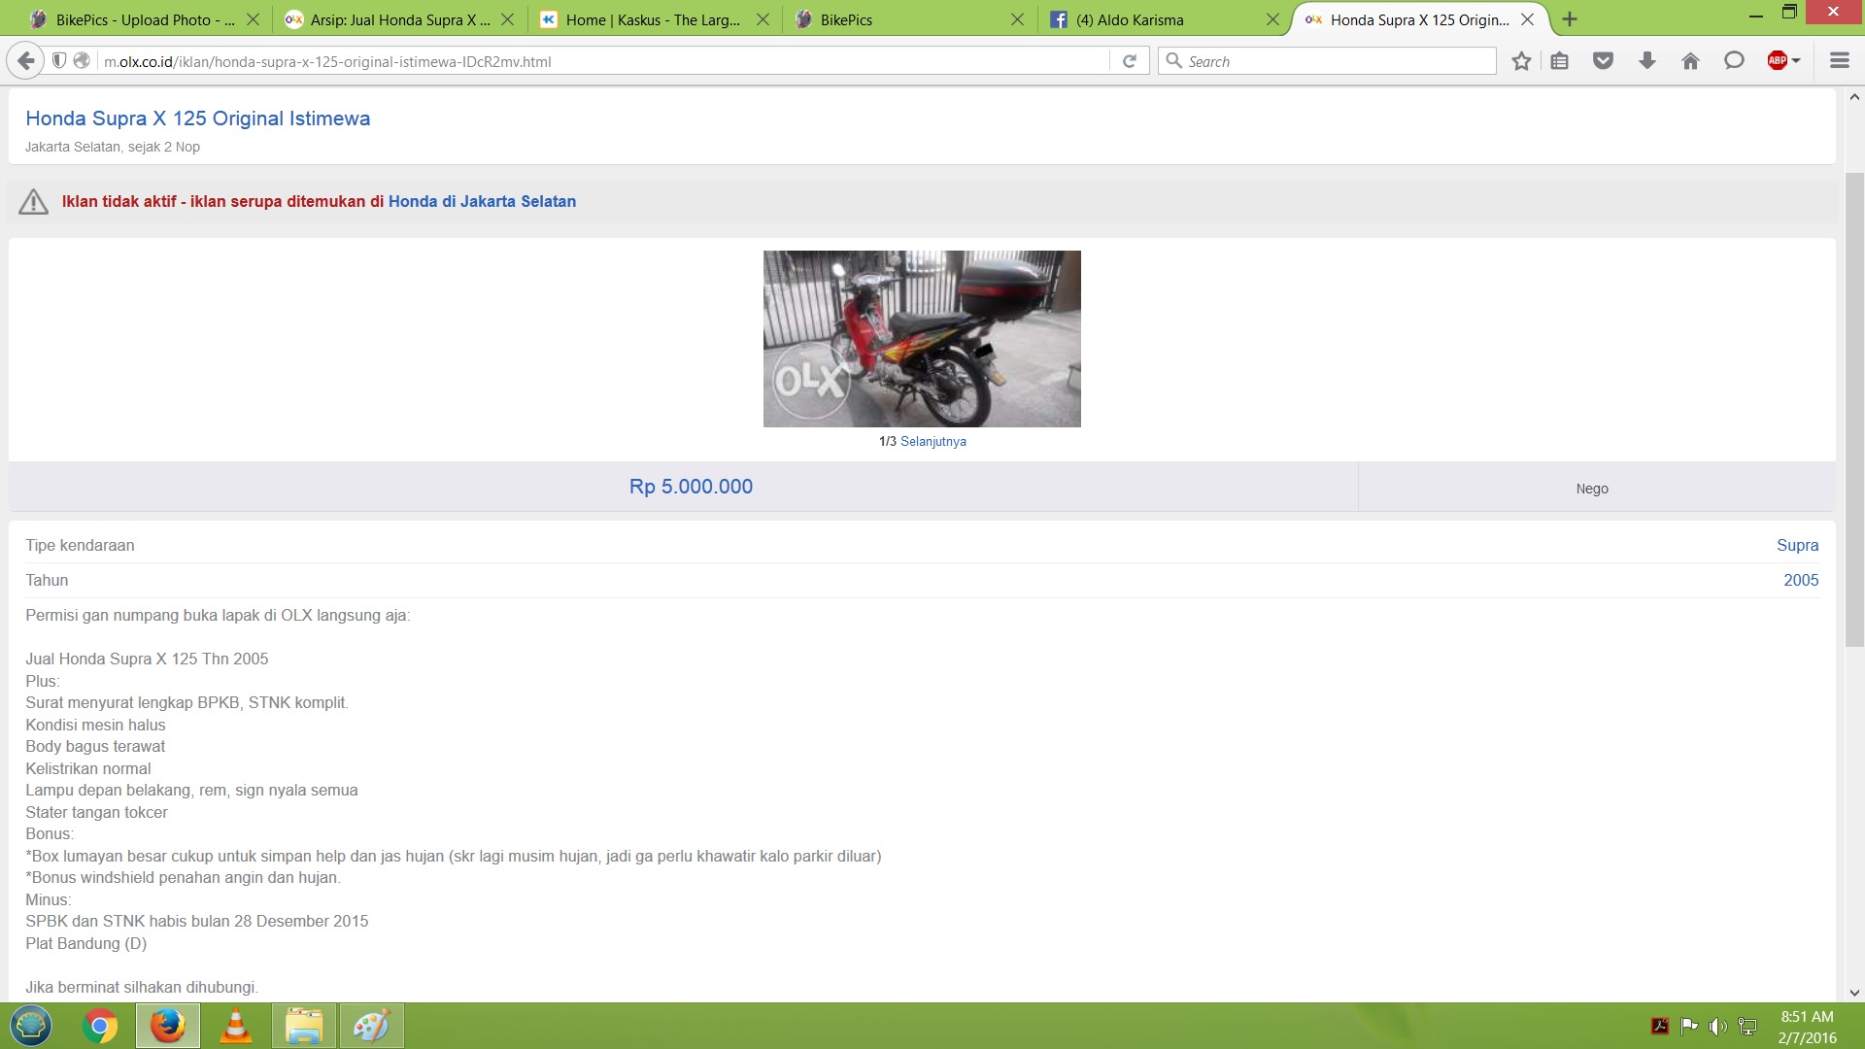This screenshot has height=1049, width=1865.
Task: Click the Nego label
Action: pos(1592,489)
